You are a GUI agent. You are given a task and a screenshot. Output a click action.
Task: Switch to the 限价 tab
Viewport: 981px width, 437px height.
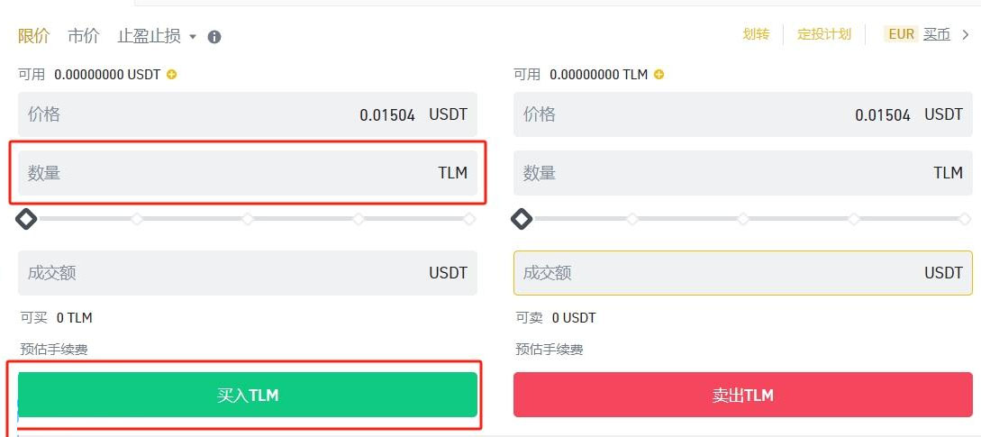click(34, 36)
